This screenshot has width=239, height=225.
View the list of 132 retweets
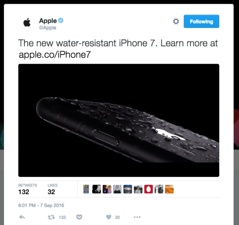(x=28, y=189)
